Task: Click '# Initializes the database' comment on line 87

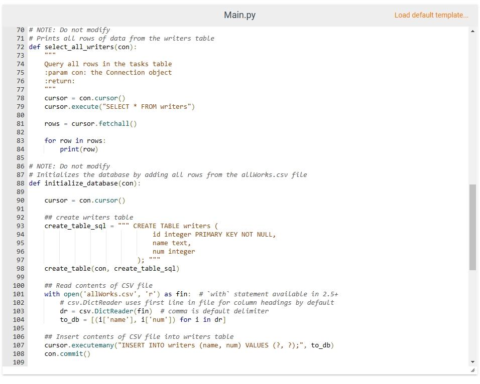Action: tap(168, 174)
